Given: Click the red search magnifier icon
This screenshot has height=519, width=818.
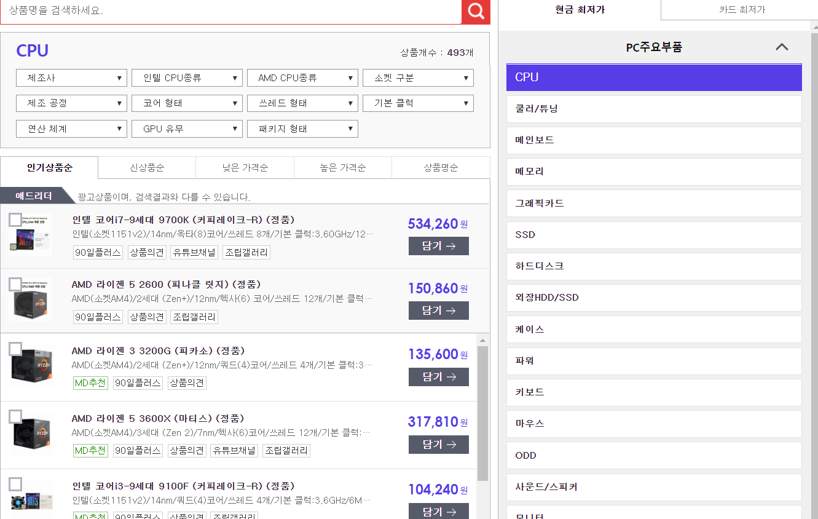Looking at the screenshot, I should [x=476, y=12].
